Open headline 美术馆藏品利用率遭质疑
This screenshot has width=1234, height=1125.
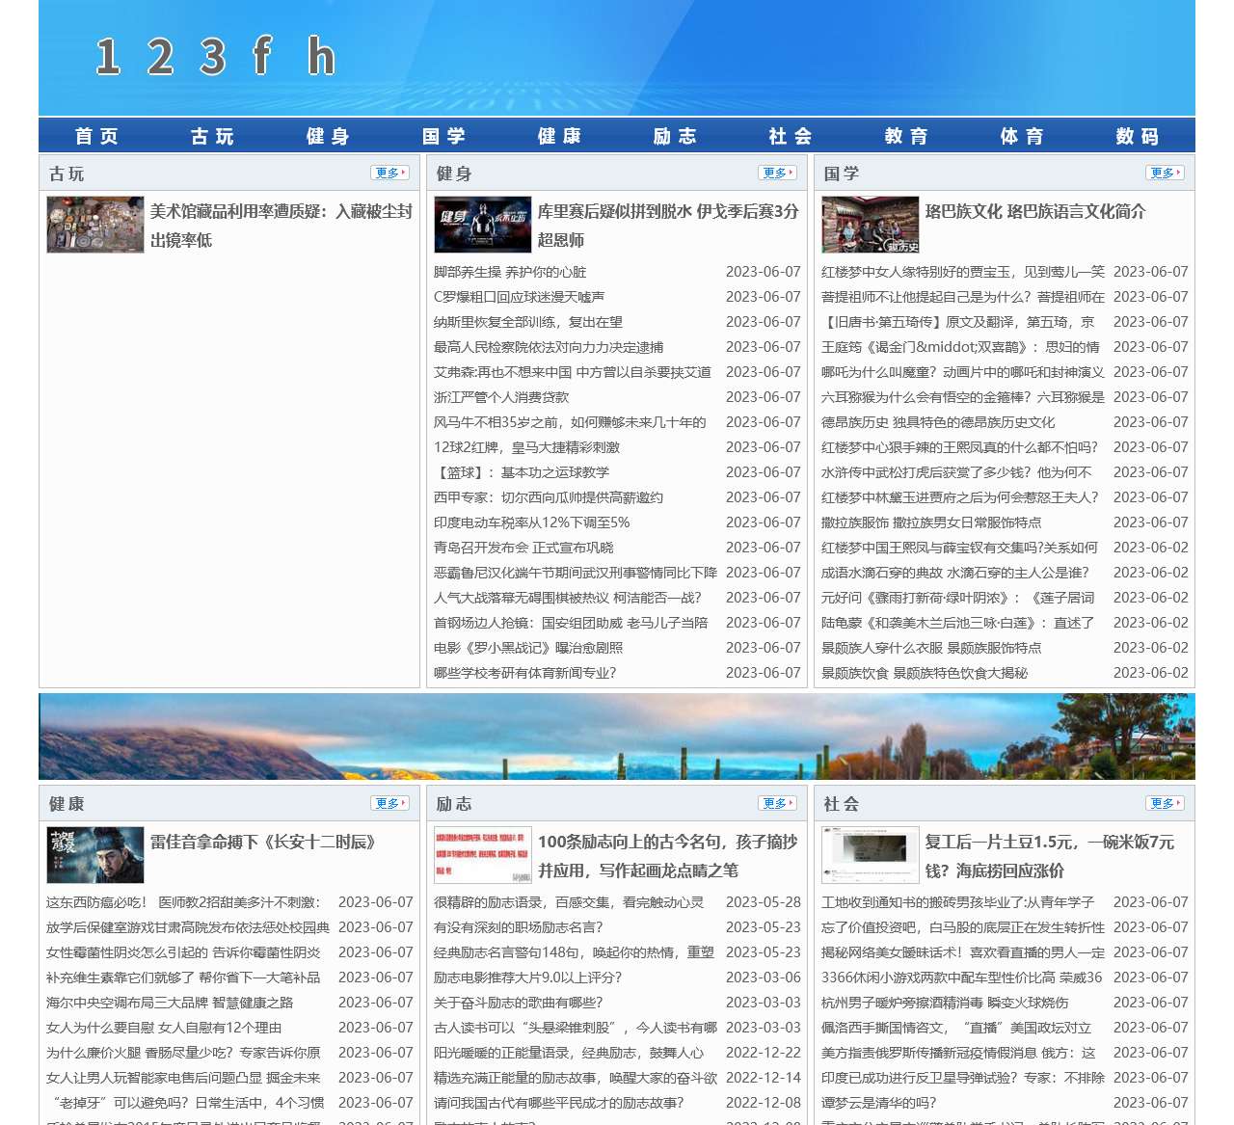[x=281, y=212]
